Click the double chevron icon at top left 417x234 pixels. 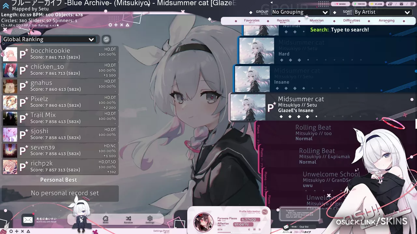(x=6, y=5)
